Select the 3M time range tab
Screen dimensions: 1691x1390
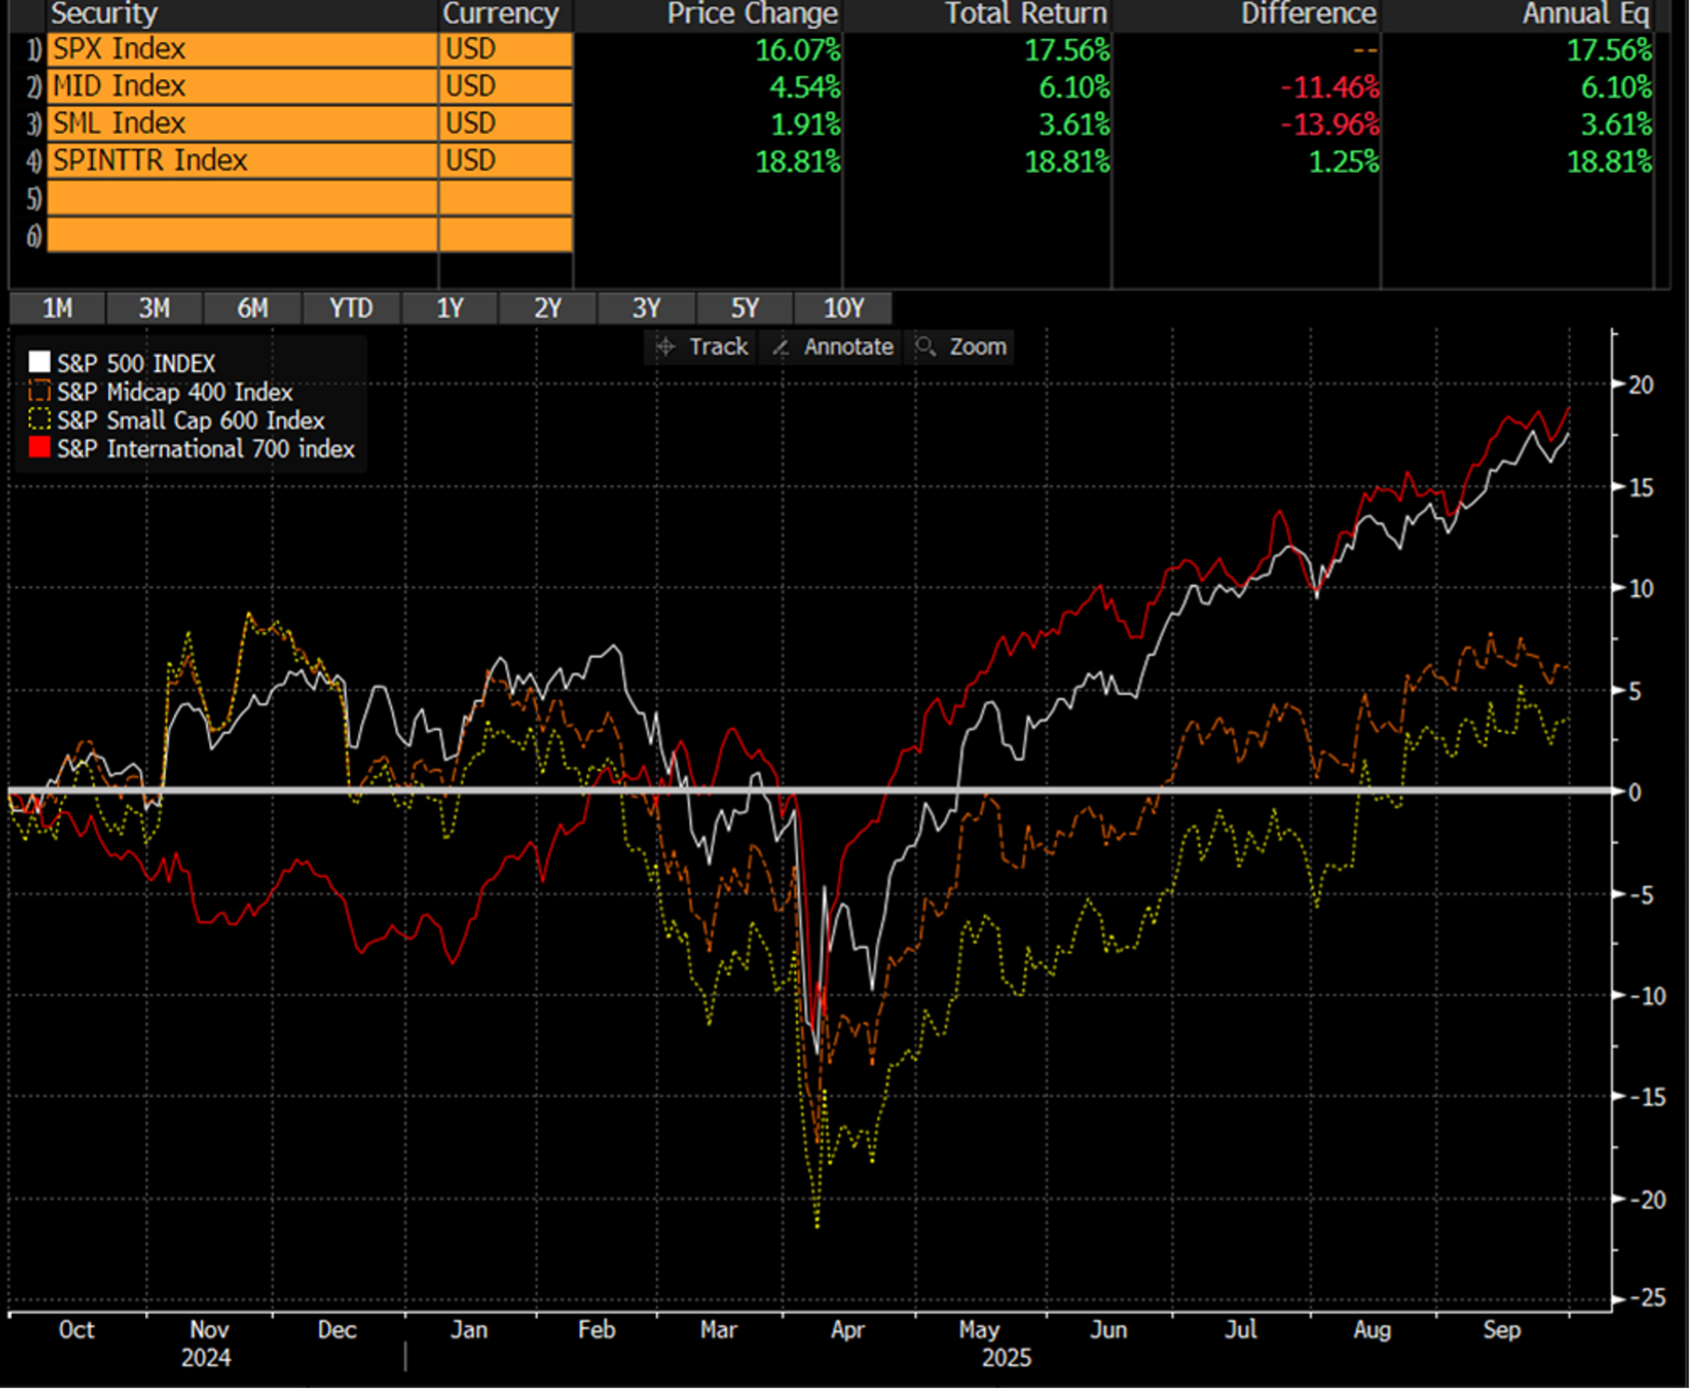click(154, 308)
